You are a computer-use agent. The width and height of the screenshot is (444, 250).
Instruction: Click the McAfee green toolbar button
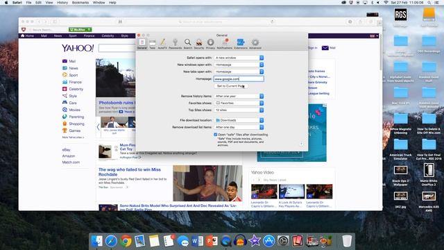pos(80,29)
